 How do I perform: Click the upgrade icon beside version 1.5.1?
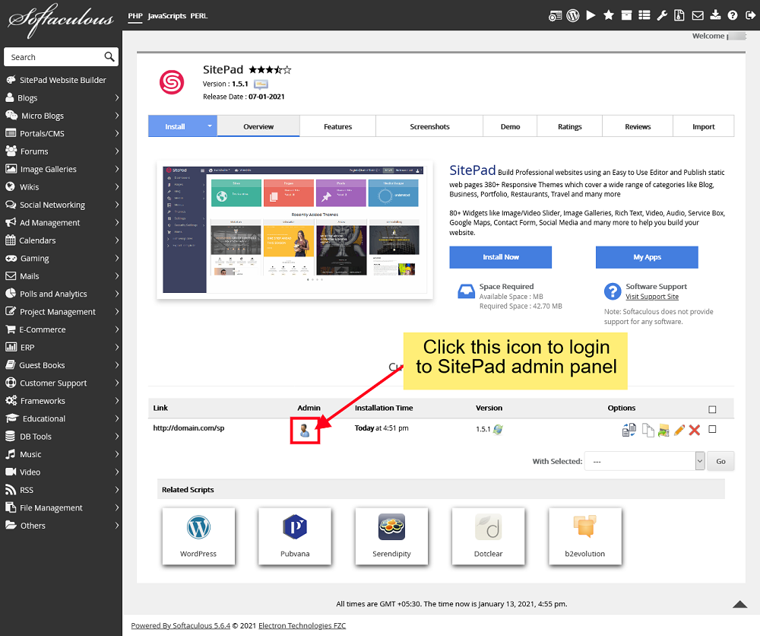498,429
